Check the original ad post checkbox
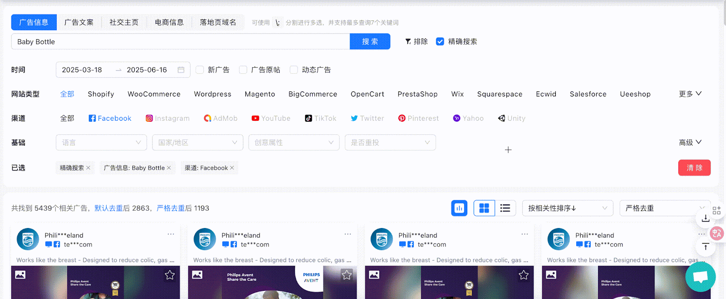 click(243, 70)
